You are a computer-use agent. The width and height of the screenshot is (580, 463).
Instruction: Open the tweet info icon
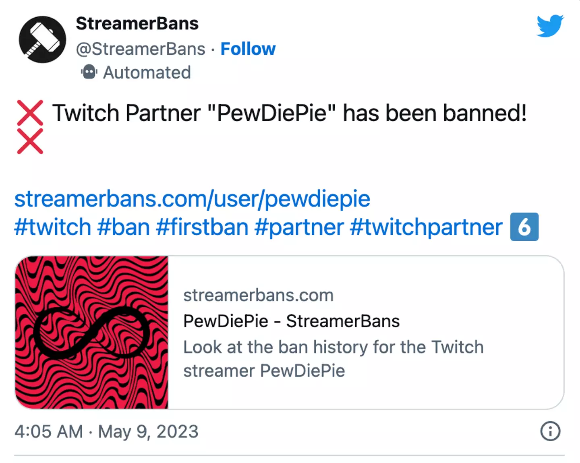[550, 431]
